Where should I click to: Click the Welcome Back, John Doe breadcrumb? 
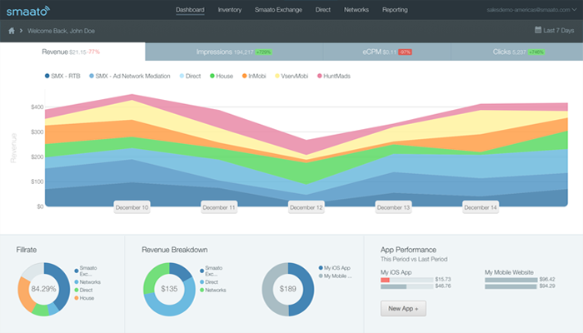pos(61,31)
